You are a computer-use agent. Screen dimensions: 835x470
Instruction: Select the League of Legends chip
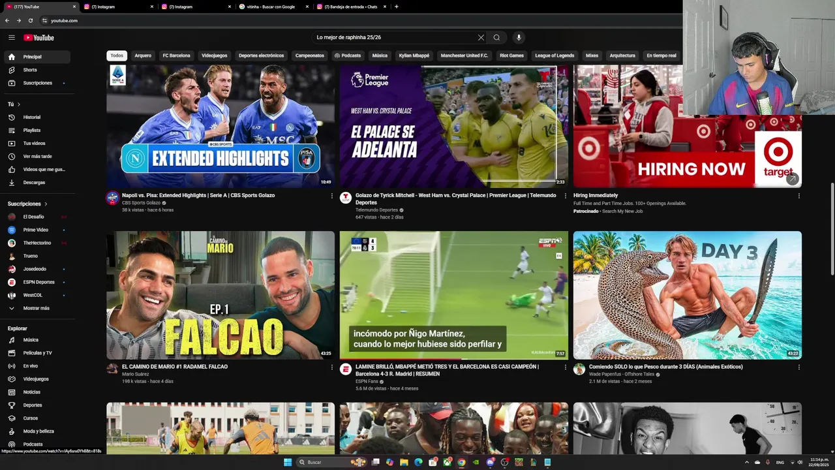[x=554, y=55]
